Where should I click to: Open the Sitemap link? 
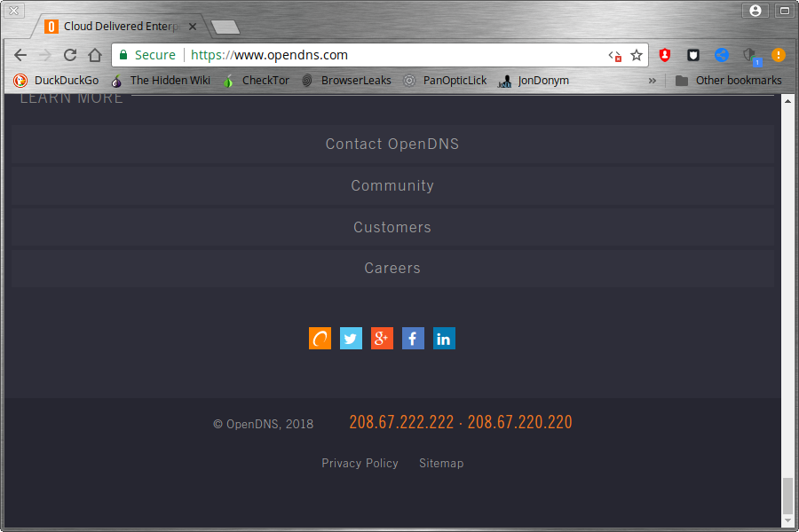pyautogui.click(x=441, y=463)
